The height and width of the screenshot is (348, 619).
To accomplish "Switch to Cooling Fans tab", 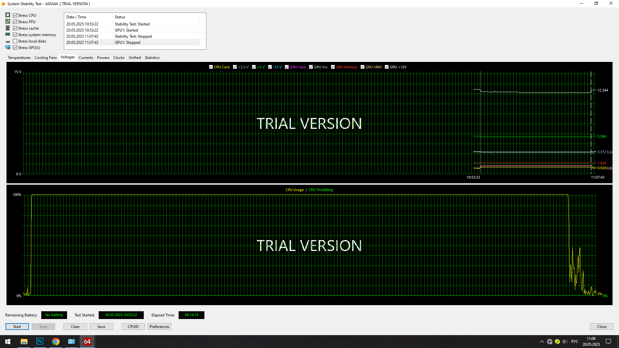I will (45, 58).
